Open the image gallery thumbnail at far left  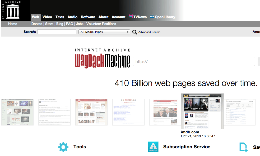(x=17, y=112)
